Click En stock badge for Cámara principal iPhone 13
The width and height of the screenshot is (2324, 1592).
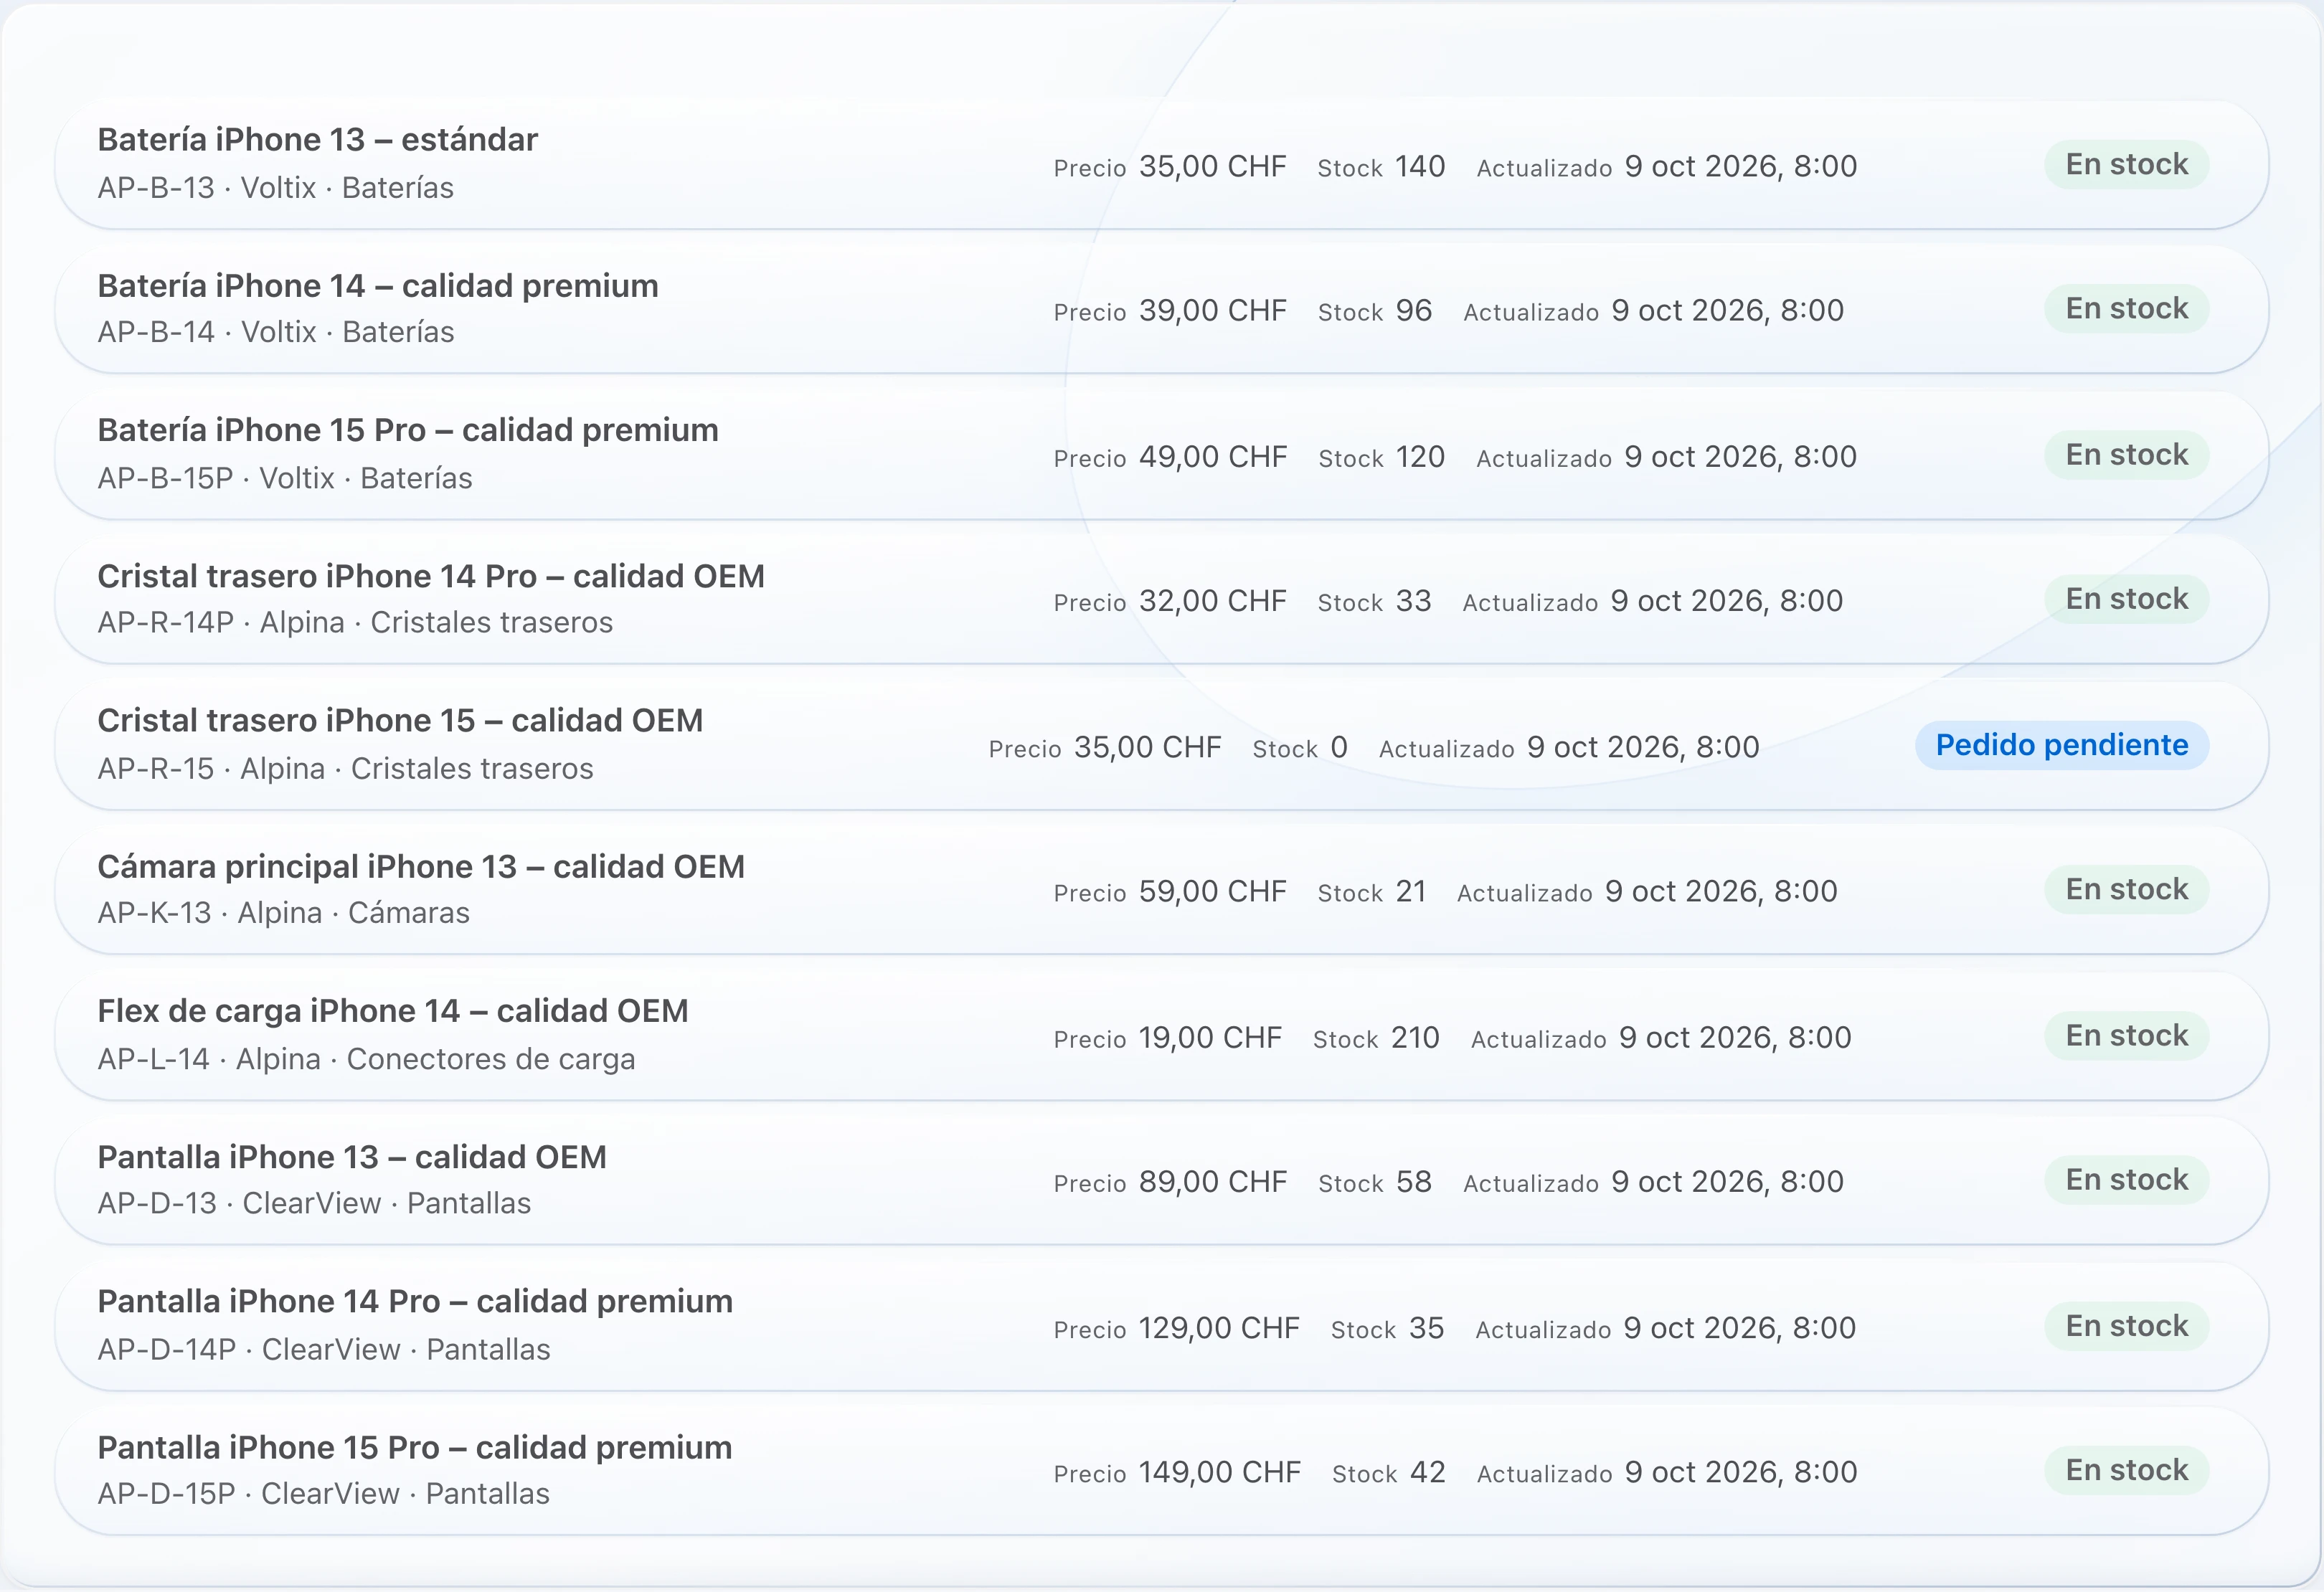coord(2127,889)
